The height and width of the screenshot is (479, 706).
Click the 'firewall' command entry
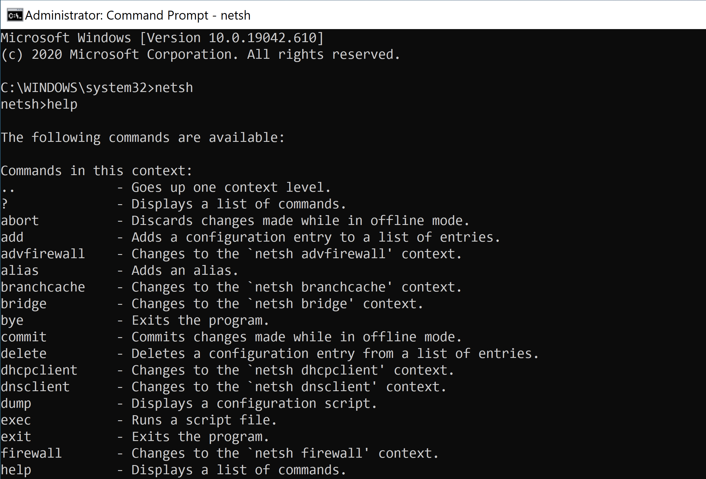click(x=31, y=453)
